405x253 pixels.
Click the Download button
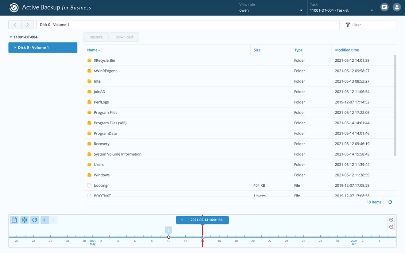[x=124, y=37]
